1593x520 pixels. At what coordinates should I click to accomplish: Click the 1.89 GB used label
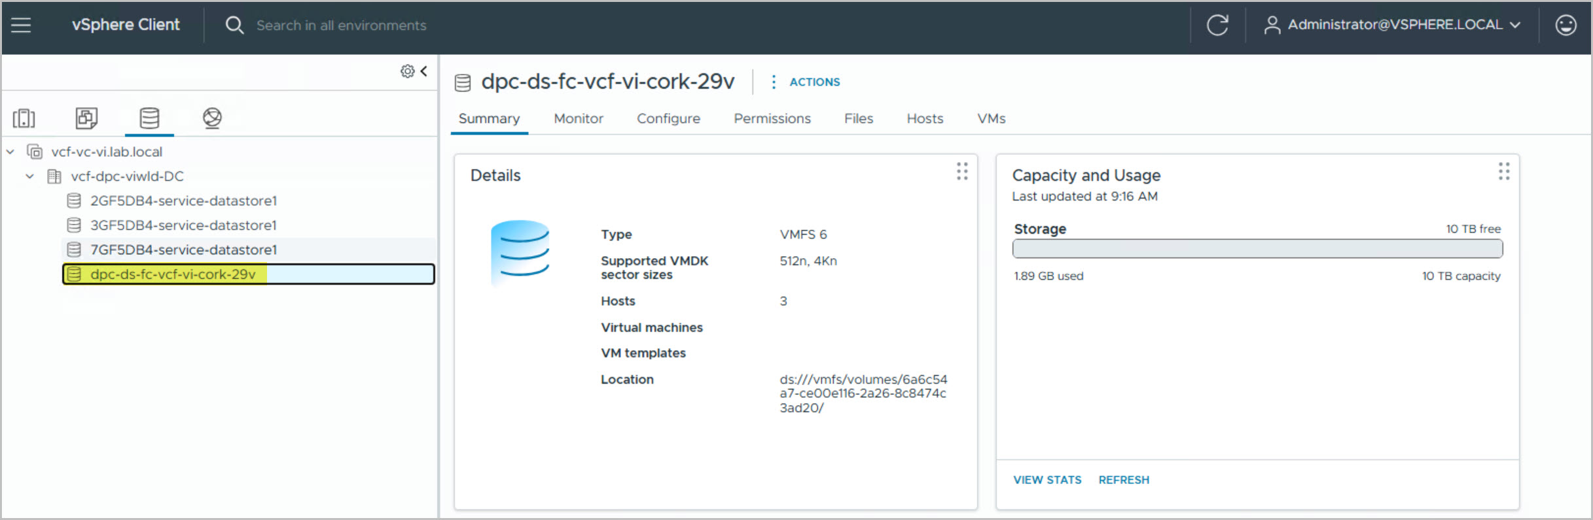1048,276
